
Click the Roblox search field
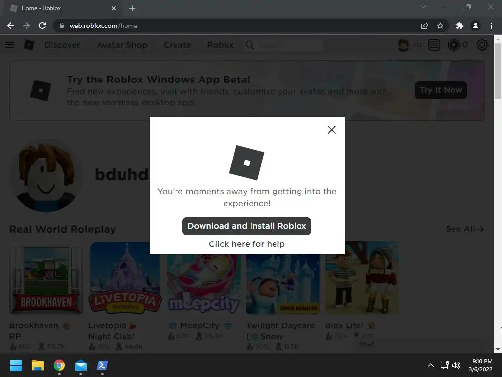click(x=290, y=45)
